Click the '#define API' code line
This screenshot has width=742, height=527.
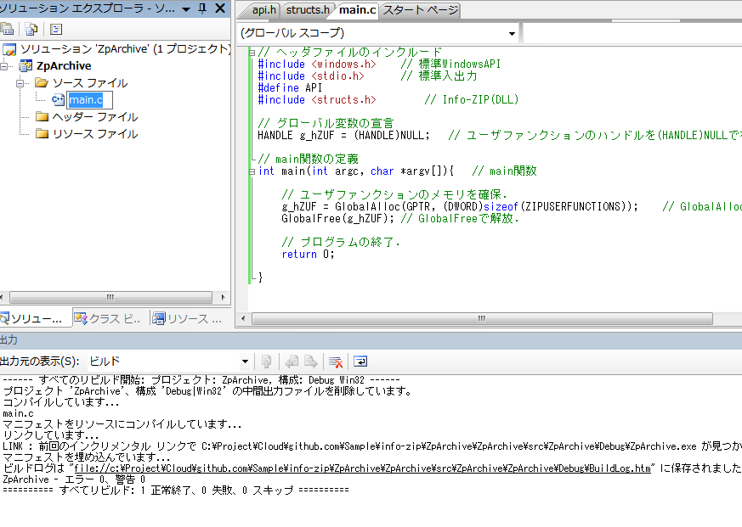pyautogui.click(x=290, y=87)
